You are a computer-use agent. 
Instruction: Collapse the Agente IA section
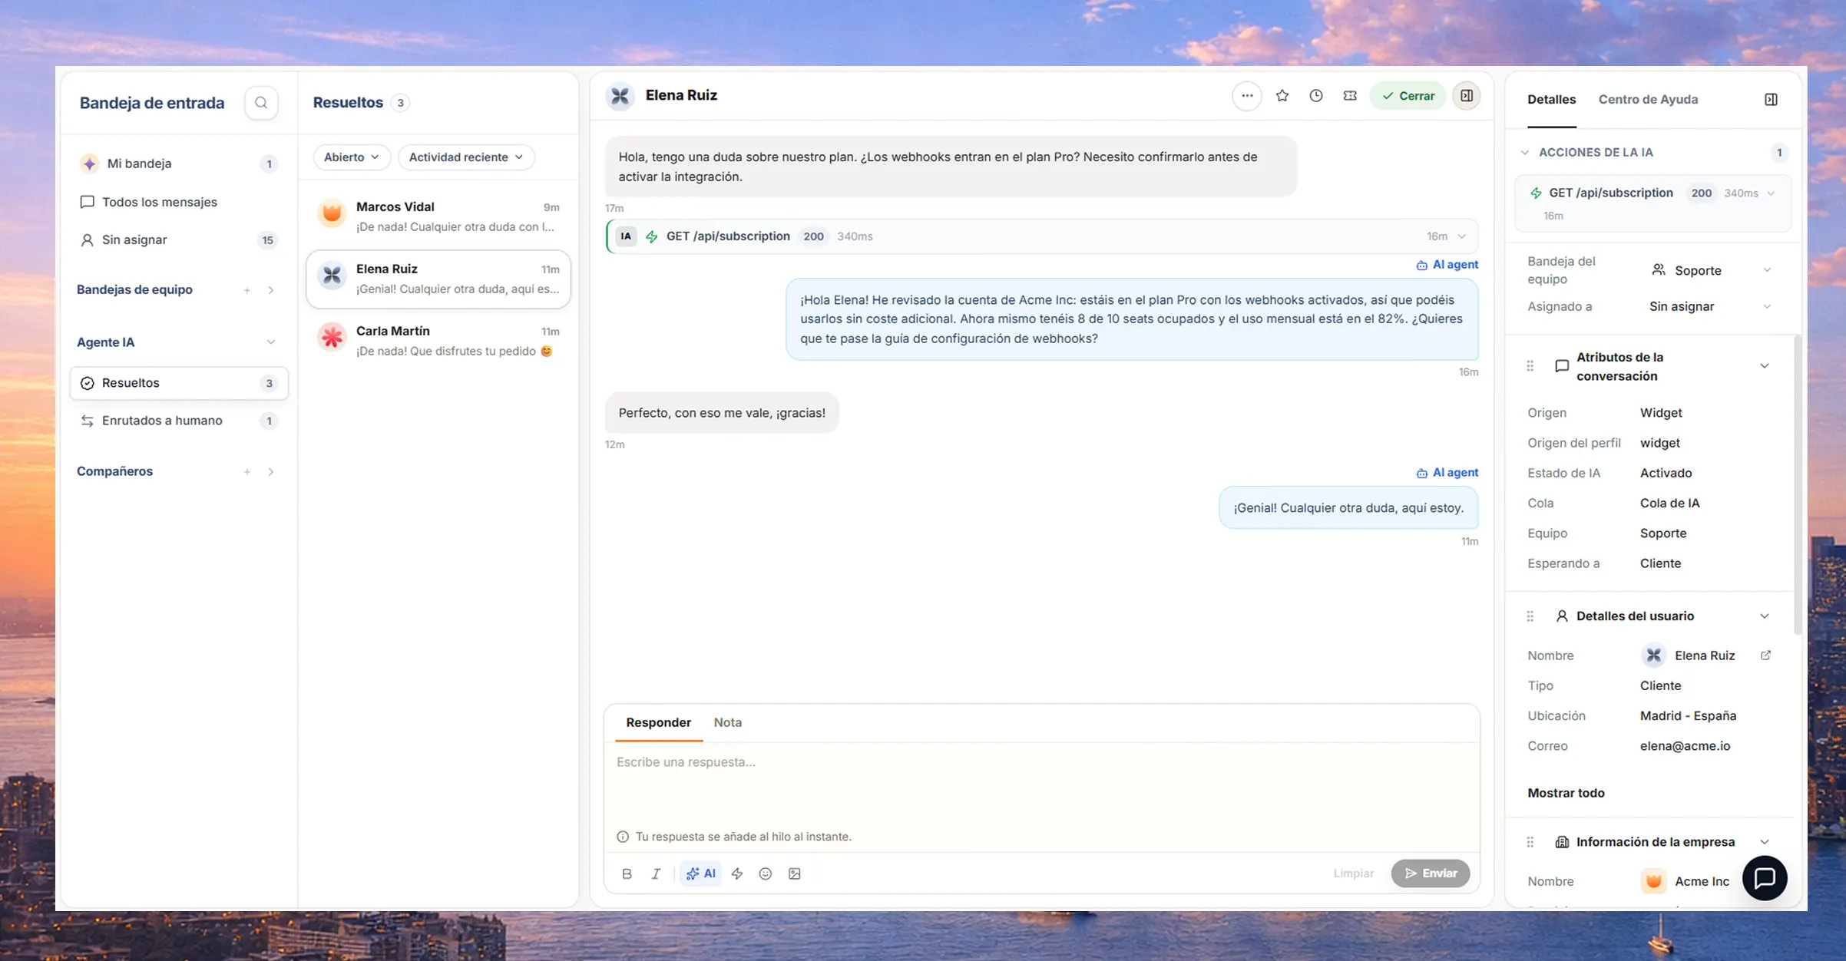point(271,342)
